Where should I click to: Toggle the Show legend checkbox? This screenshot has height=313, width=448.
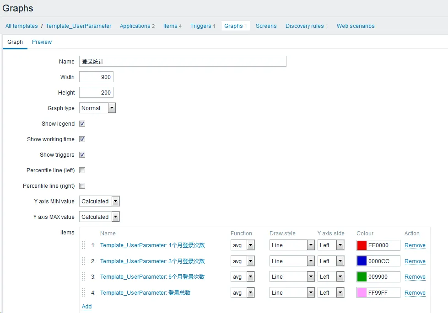(x=82, y=123)
